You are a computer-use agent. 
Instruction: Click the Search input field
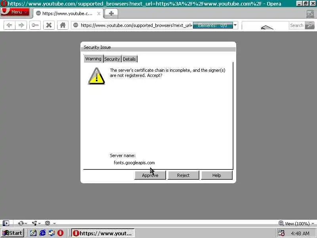pos(273,25)
